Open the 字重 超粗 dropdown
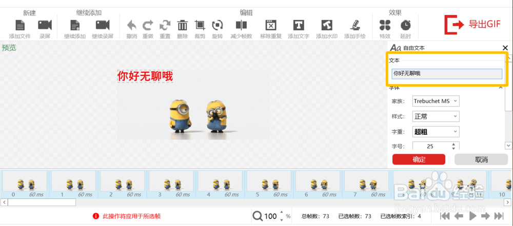 pyautogui.click(x=436, y=132)
